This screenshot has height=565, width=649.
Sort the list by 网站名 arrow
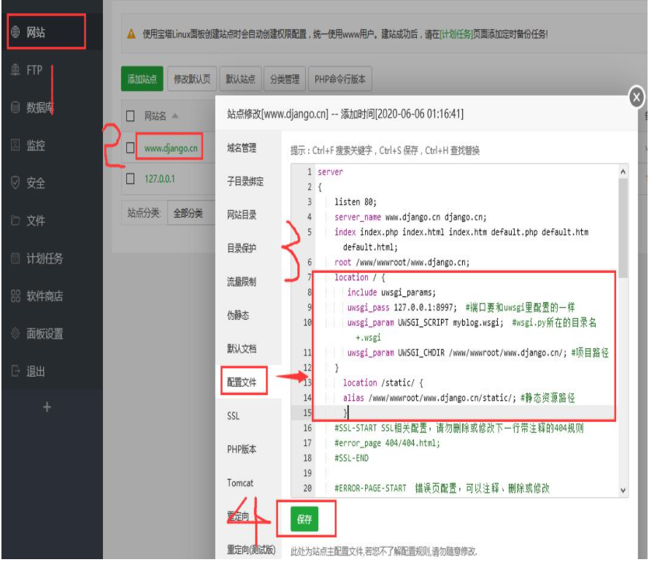pos(175,115)
